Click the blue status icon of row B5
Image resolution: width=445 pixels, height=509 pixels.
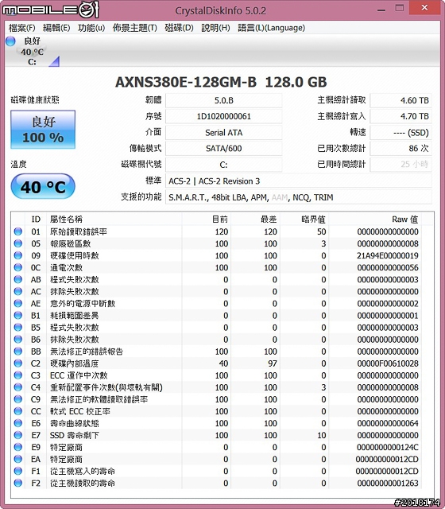pos(17,327)
